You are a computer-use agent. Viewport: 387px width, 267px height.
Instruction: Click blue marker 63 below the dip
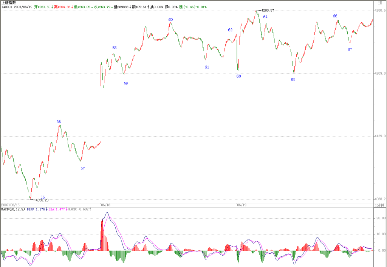tap(239, 76)
